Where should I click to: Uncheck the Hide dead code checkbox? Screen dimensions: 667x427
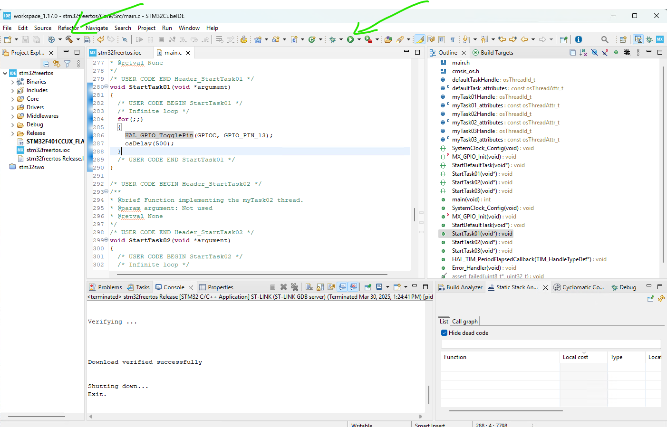tap(444, 333)
